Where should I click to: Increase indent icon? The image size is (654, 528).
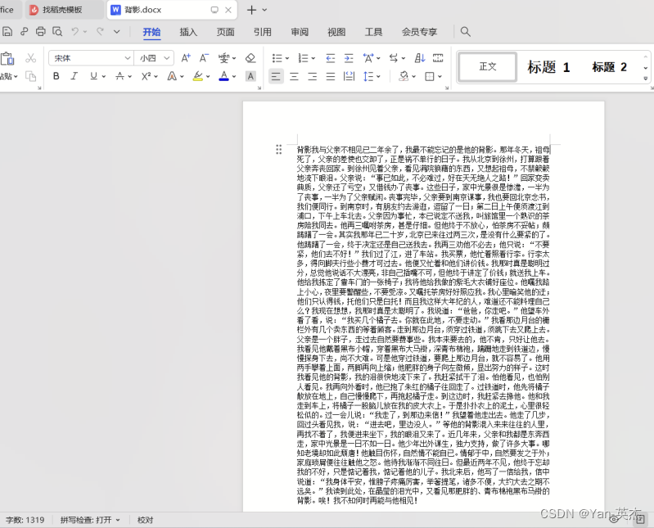point(348,58)
